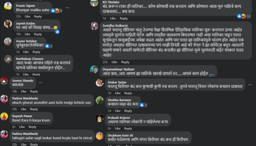This screenshot has height=146, width=256.
Task: Open Shubham Kute SK's profile name
Action: coord(121,135)
